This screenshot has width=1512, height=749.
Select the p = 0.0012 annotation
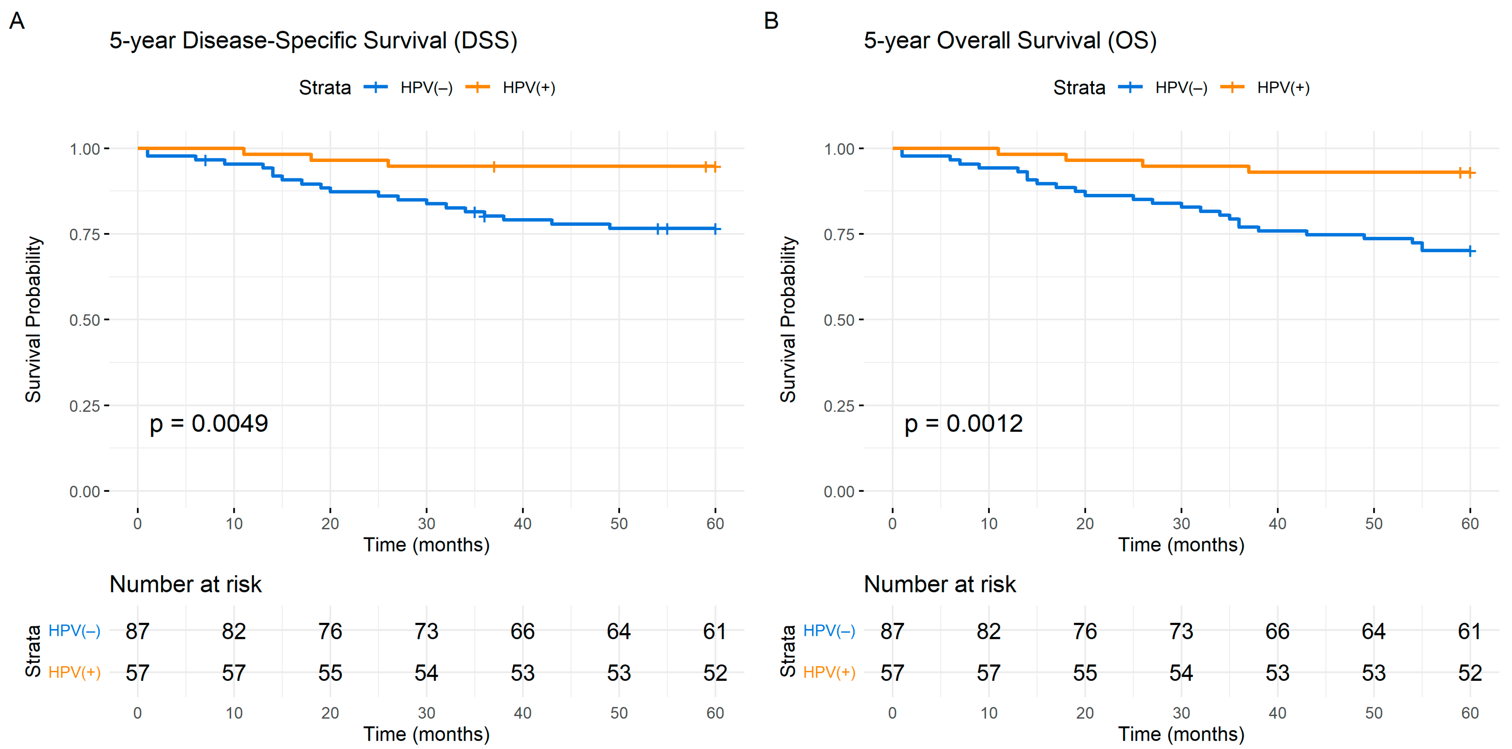tap(964, 424)
